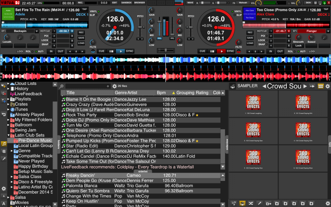Play deck 2 with the red play button
The width and height of the screenshot is (331, 207).
pos(221,51)
